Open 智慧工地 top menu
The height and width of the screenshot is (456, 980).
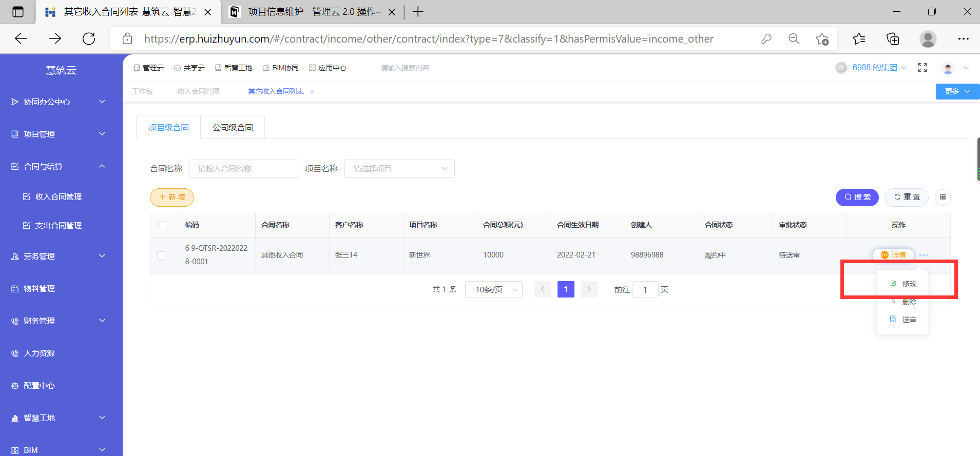tap(234, 68)
